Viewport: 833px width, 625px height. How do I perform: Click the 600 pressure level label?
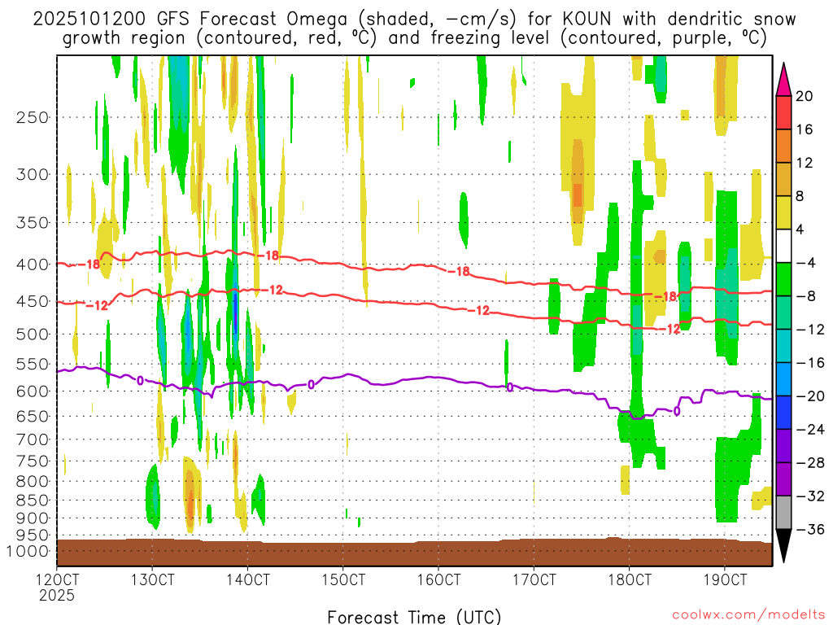click(33, 391)
